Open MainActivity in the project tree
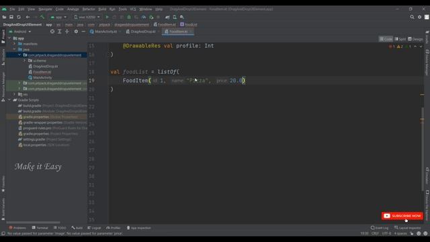This screenshot has height=242, width=430. point(40,78)
